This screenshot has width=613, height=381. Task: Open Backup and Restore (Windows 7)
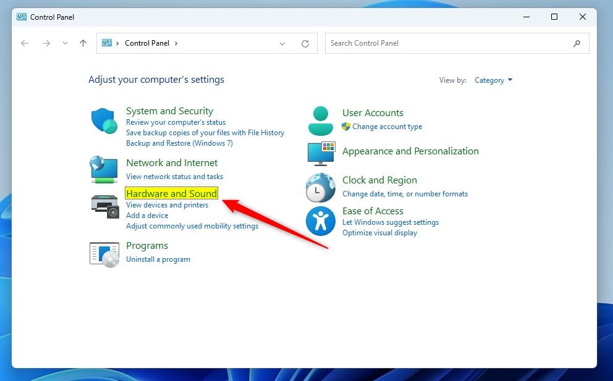pos(179,143)
